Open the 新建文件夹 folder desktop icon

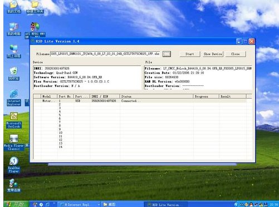35,7
